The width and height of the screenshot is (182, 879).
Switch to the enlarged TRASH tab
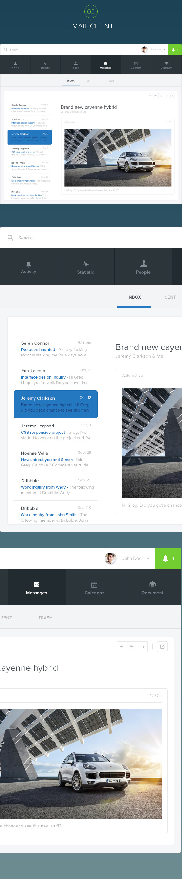pos(45,618)
